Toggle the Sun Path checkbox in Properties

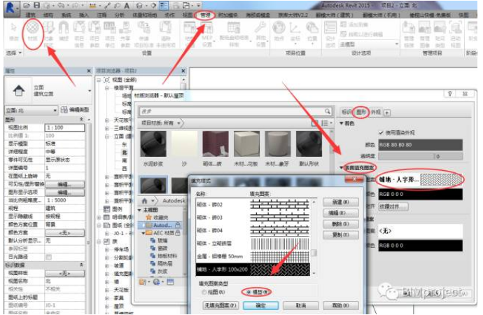click(49, 257)
